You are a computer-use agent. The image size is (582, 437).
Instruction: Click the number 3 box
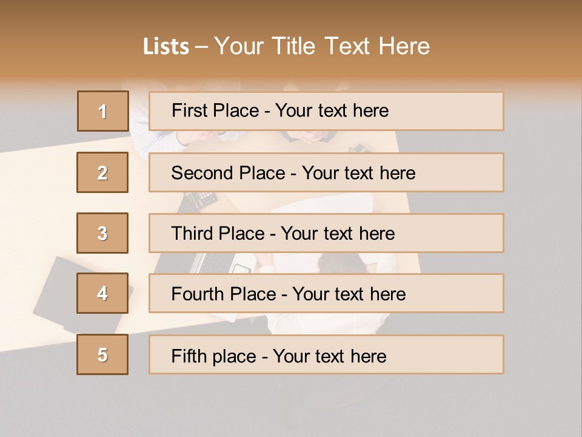point(102,233)
